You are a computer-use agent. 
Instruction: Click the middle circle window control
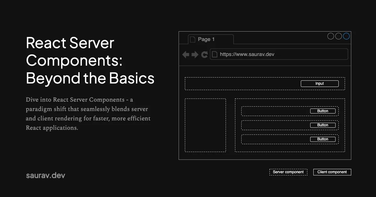pyautogui.click(x=338, y=36)
